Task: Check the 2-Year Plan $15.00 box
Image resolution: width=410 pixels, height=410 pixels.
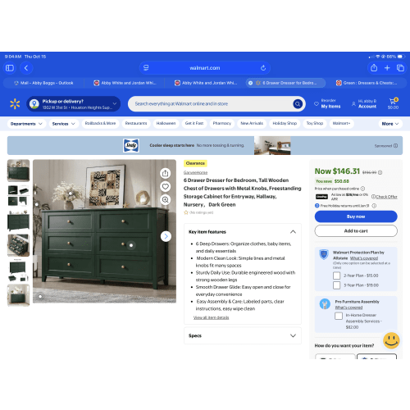Action: click(x=337, y=276)
